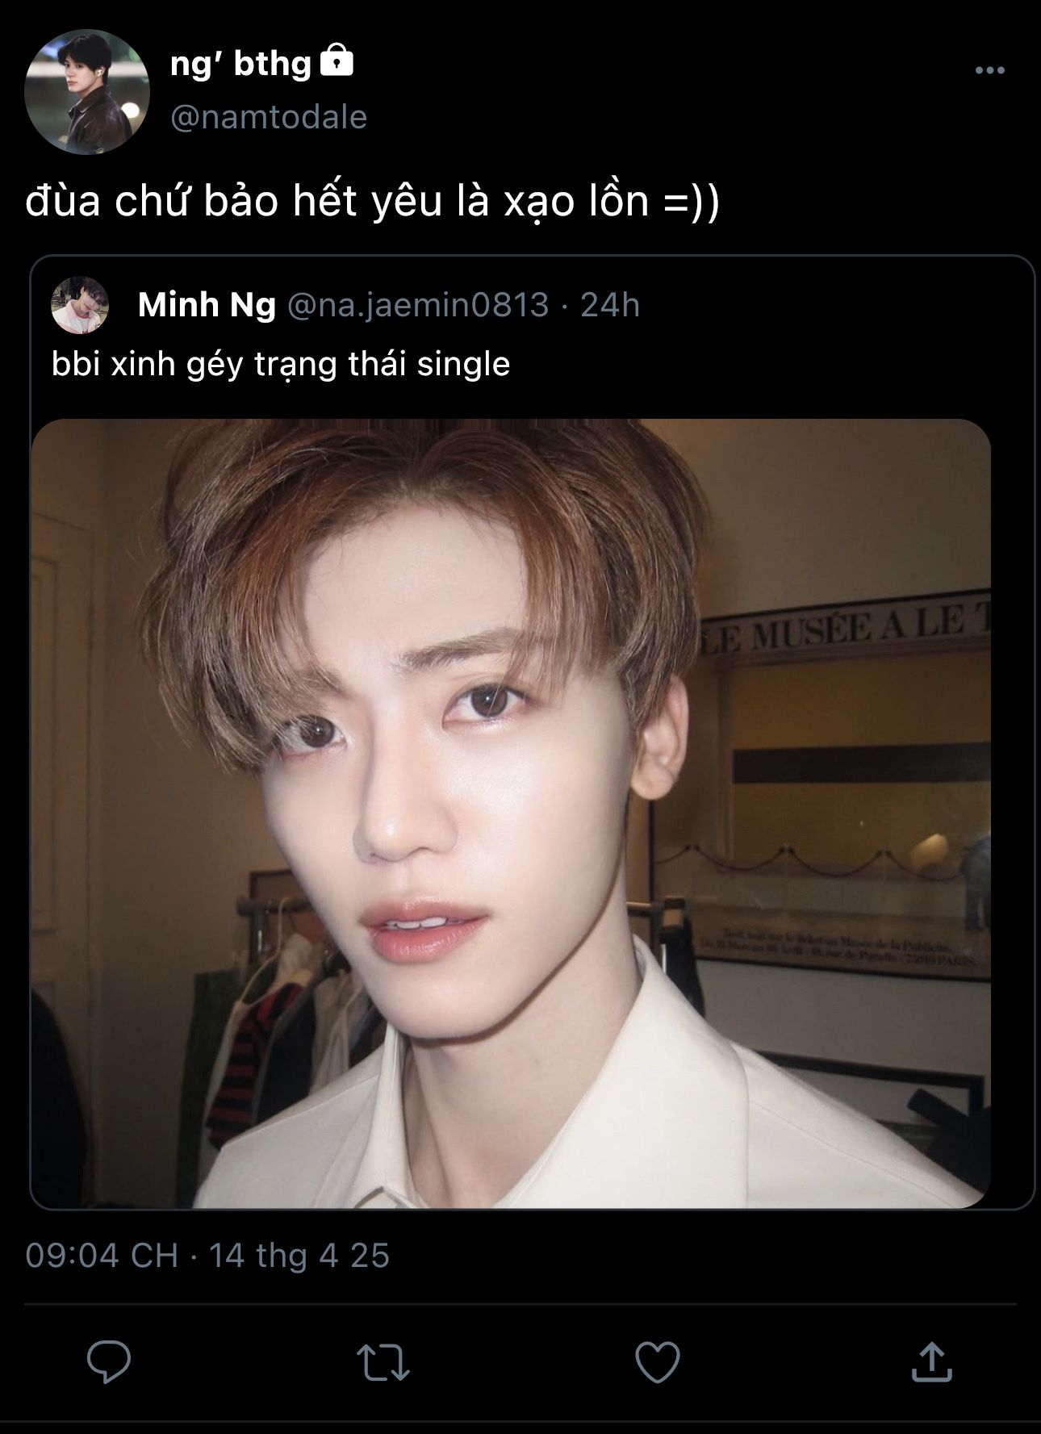Viewport: 1041px width, 1434px height.
Task: Open the @namtodale handle
Action: (x=269, y=117)
